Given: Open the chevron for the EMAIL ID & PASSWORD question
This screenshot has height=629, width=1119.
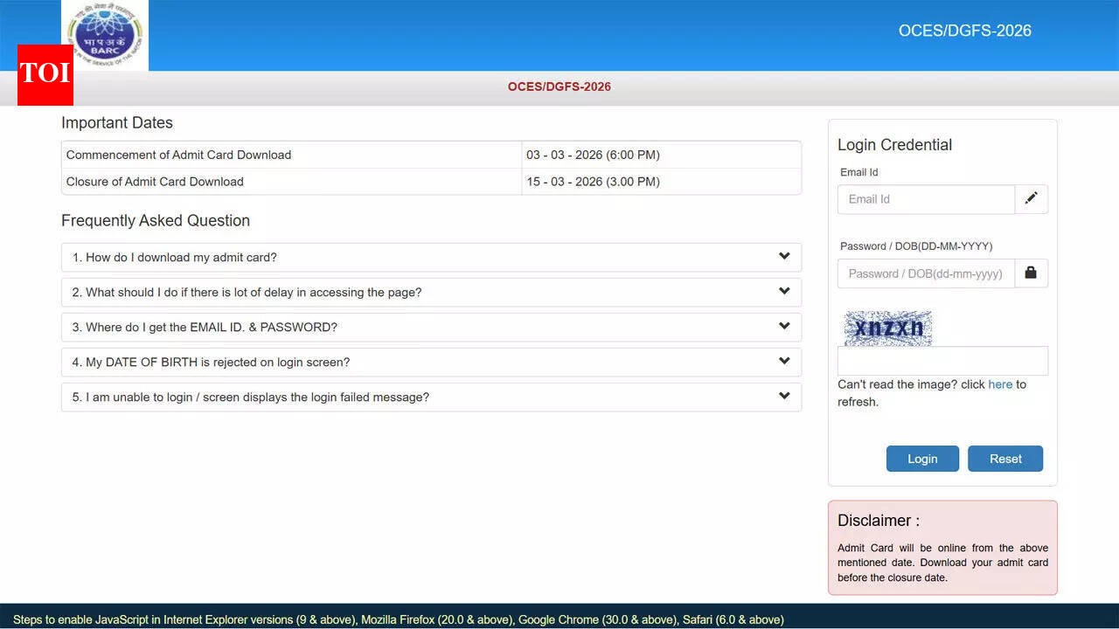Looking at the screenshot, I should [x=784, y=327].
